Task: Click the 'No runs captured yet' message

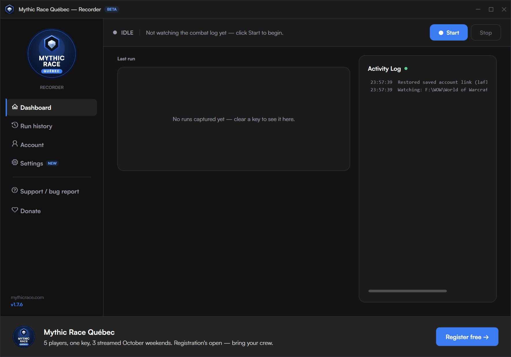Action: click(x=234, y=119)
